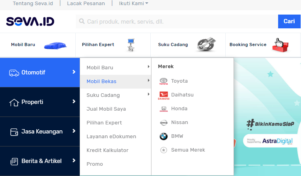
Task: Open Semua Merek link
Action: (188, 150)
